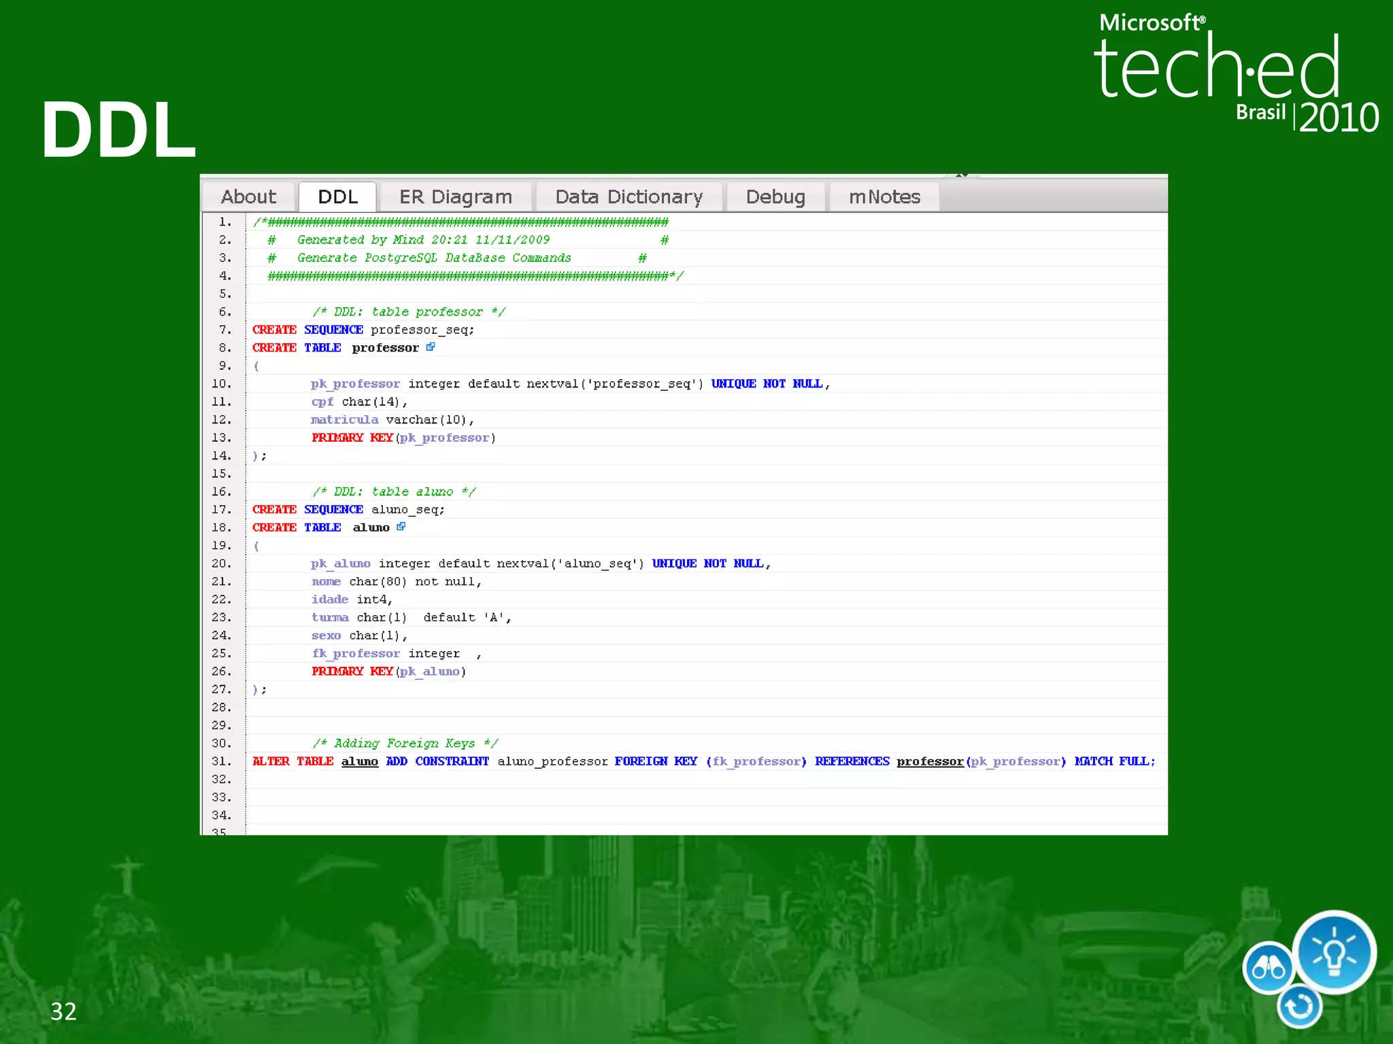1393x1044 pixels.
Task: Open external link icon beside professor table
Action: coord(431,347)
